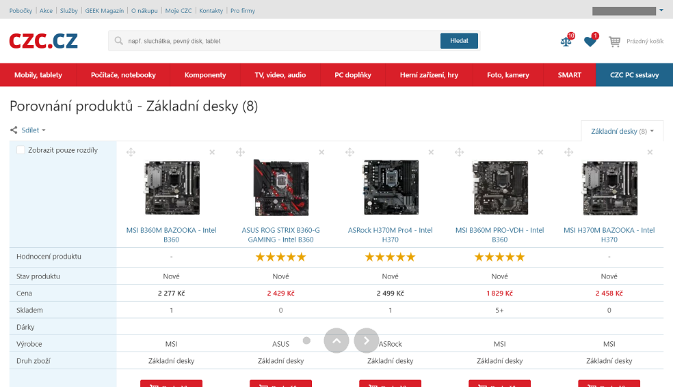This screenshot has width=673, height=387.
Task: Click the ASUS ROG STRIX motherboard image
Action: coord(281,188)
